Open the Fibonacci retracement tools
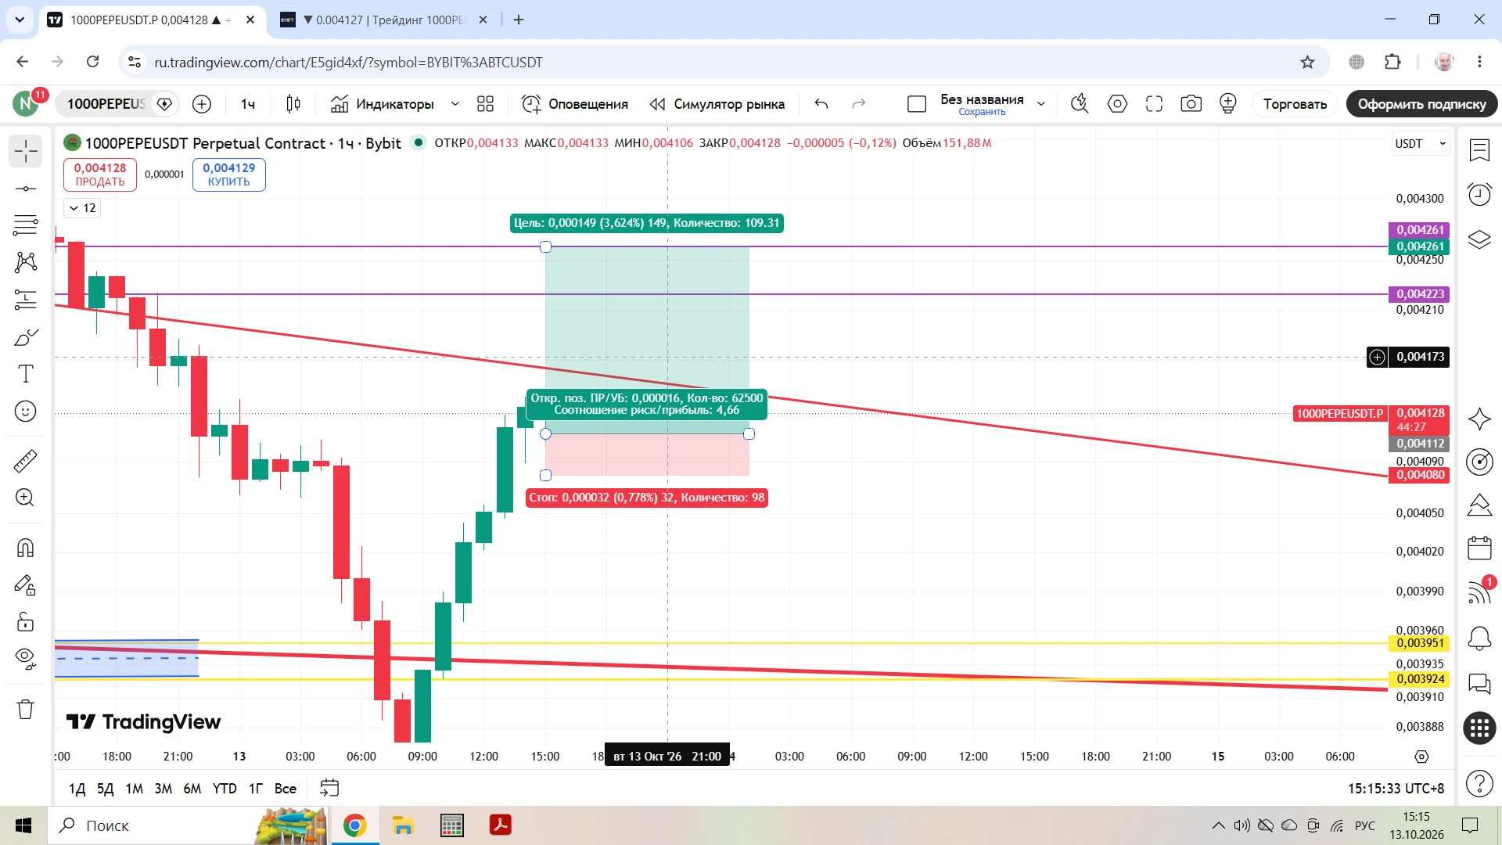 tap(25, 225)
